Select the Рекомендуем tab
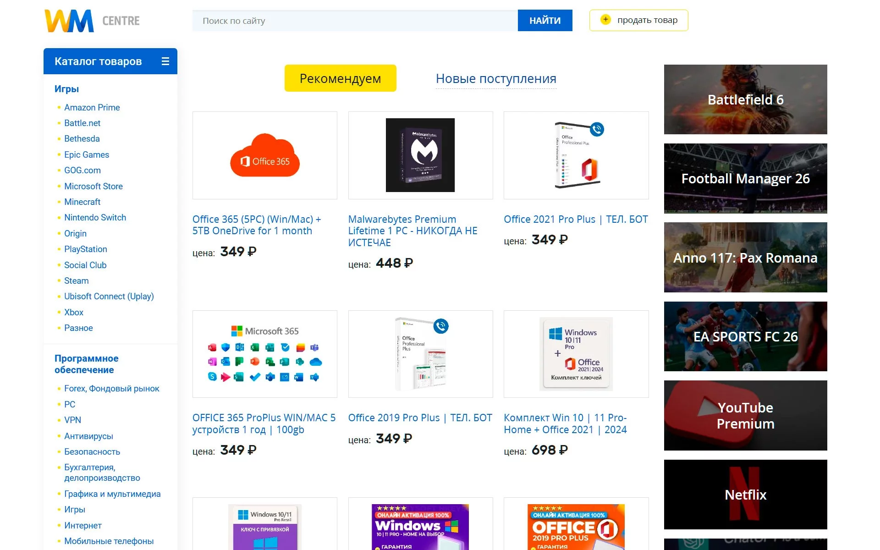 point(340,78)
